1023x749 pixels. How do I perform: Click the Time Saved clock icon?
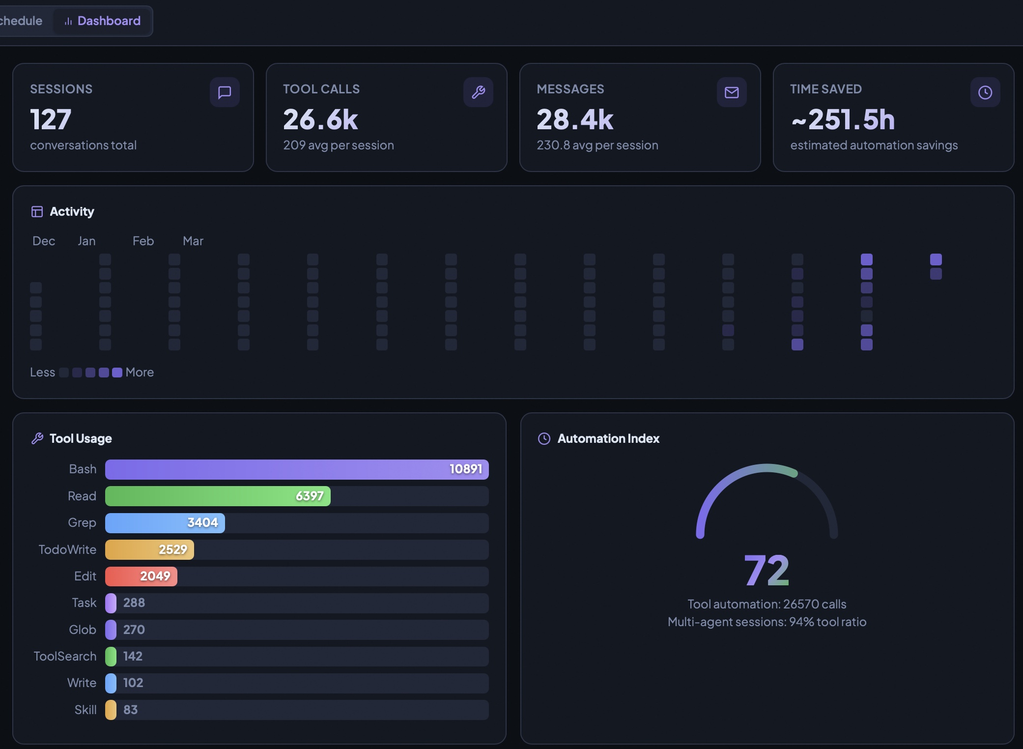985,92
